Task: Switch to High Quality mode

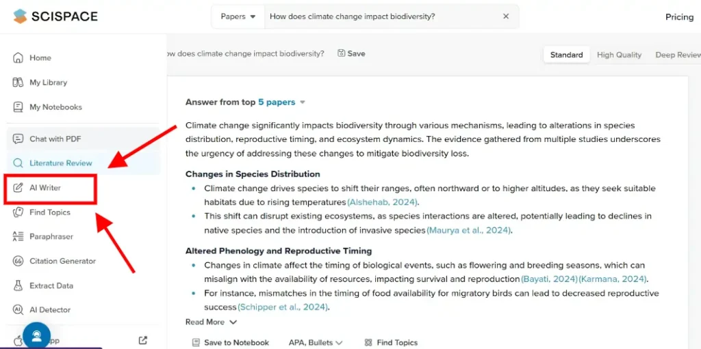Action: point(619,55)
